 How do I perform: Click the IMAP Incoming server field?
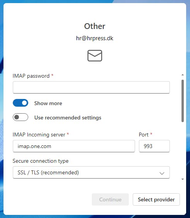(x=74, y=146)
